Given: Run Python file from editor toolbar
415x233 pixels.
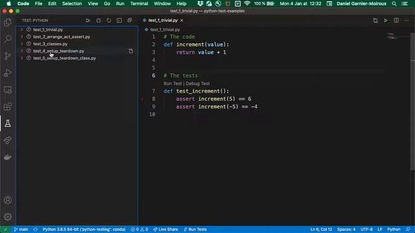Looking at the screenshot, I should pyautogui.click(x=386, y=20).
